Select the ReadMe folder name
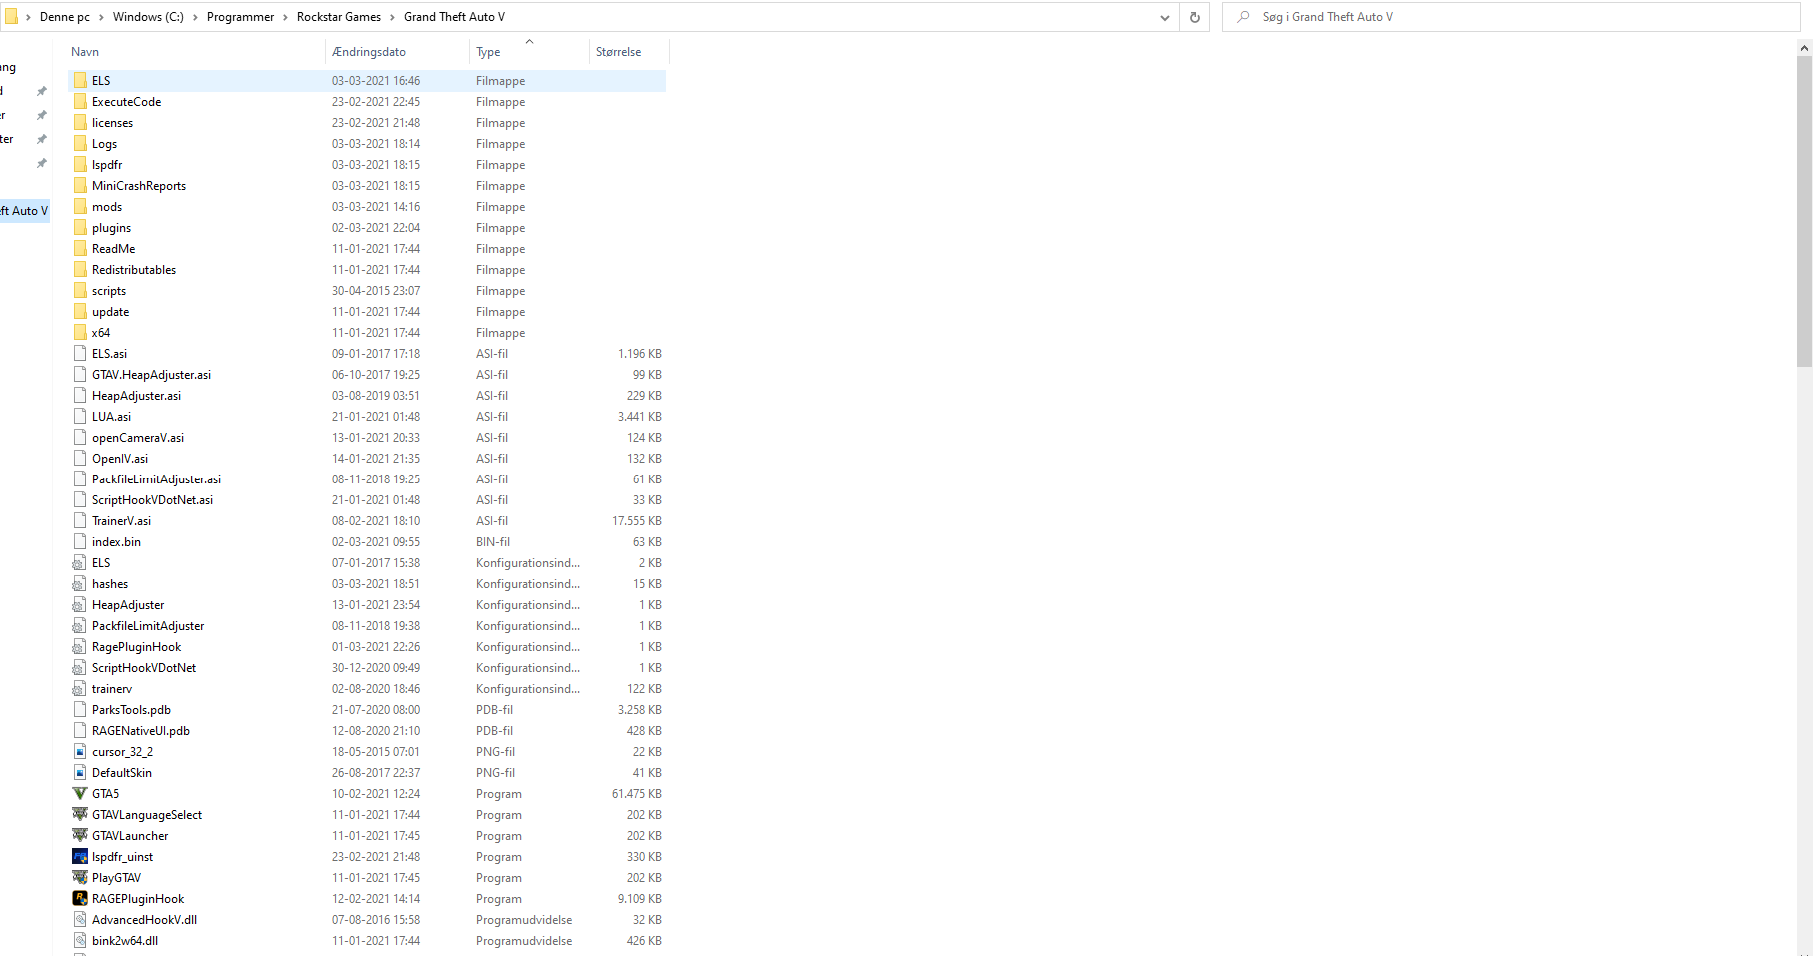The height and width of the screenshot is (956, 1813). pyautogui.click(x=114, y=249)
